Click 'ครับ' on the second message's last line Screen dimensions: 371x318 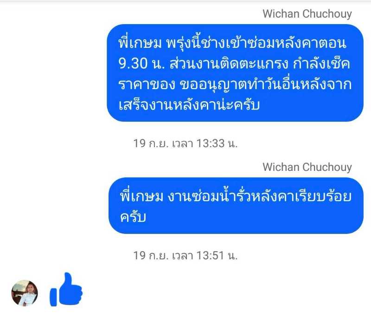pos(133,217)
